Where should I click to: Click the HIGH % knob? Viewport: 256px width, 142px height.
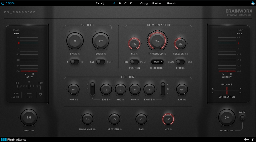click(135, 89)
